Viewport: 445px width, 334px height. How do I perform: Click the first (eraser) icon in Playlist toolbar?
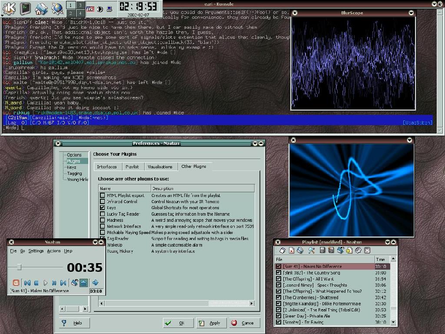282,250
